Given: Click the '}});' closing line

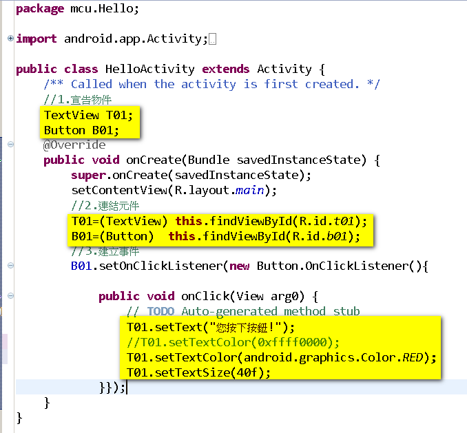Looking at the screenshot, I should pos(112,388).
